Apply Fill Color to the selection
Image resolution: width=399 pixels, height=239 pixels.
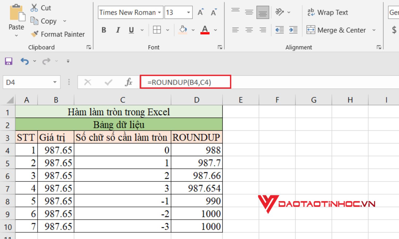click(183, 30)
